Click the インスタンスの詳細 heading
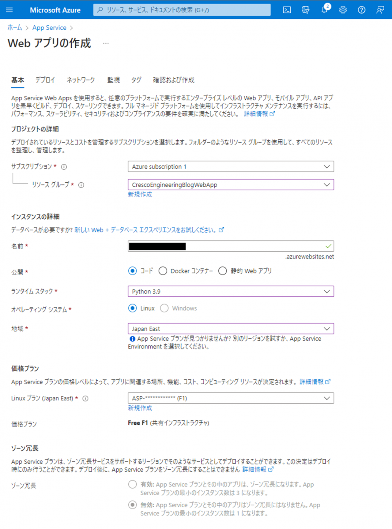 tap(36, 217)
